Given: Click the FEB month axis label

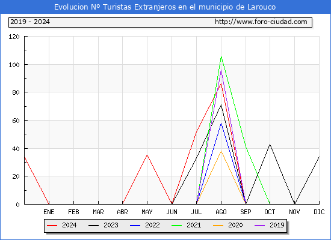Looking at the screenshot, I should point(73,212).
